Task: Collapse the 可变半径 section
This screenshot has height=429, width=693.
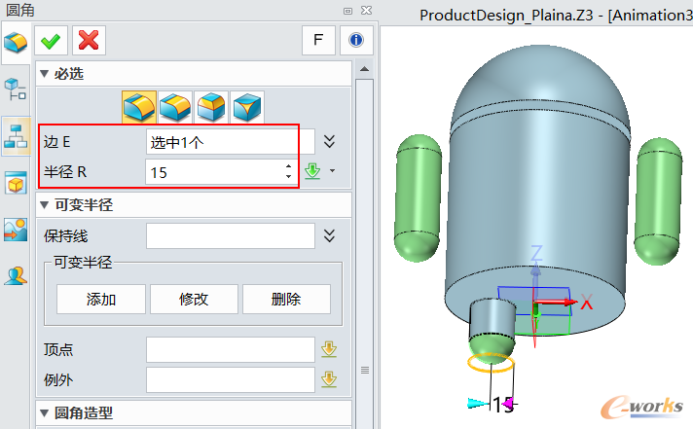Action: click(44, 204)
